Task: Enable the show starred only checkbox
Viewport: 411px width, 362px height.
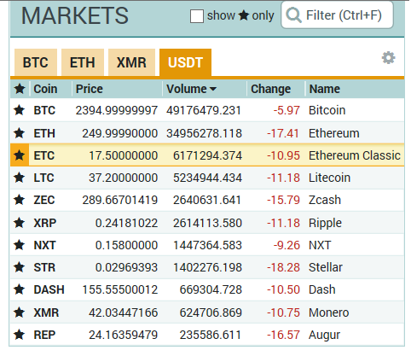Action: (x=197, y=16)
